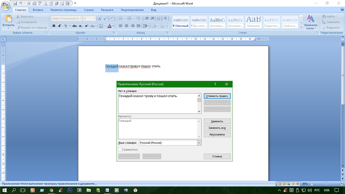The width and height of the screenshot is (345, 194).
Task: Click the numbered list icon
Action: click(x=129, y=19)
